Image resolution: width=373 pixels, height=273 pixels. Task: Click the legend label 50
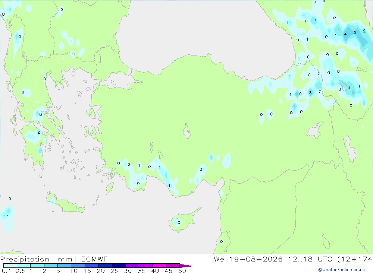182,271
